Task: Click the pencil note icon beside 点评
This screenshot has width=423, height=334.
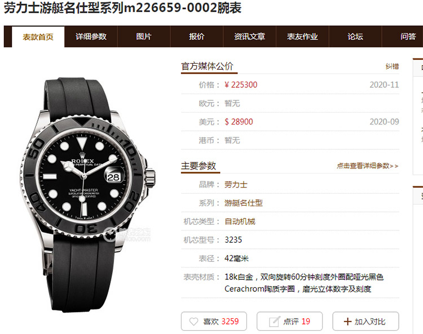Action: 274,322
